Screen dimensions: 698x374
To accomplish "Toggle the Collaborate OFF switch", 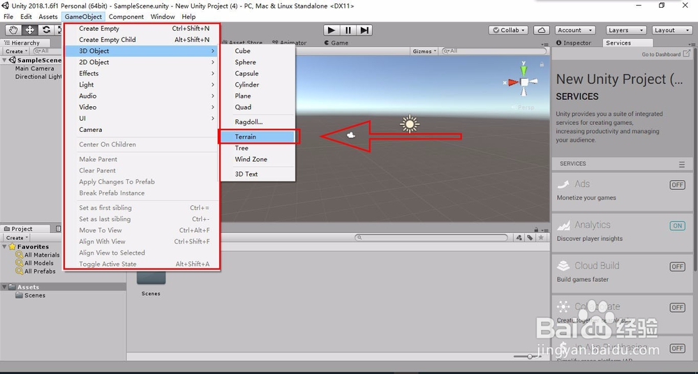I will pos(677,307).
